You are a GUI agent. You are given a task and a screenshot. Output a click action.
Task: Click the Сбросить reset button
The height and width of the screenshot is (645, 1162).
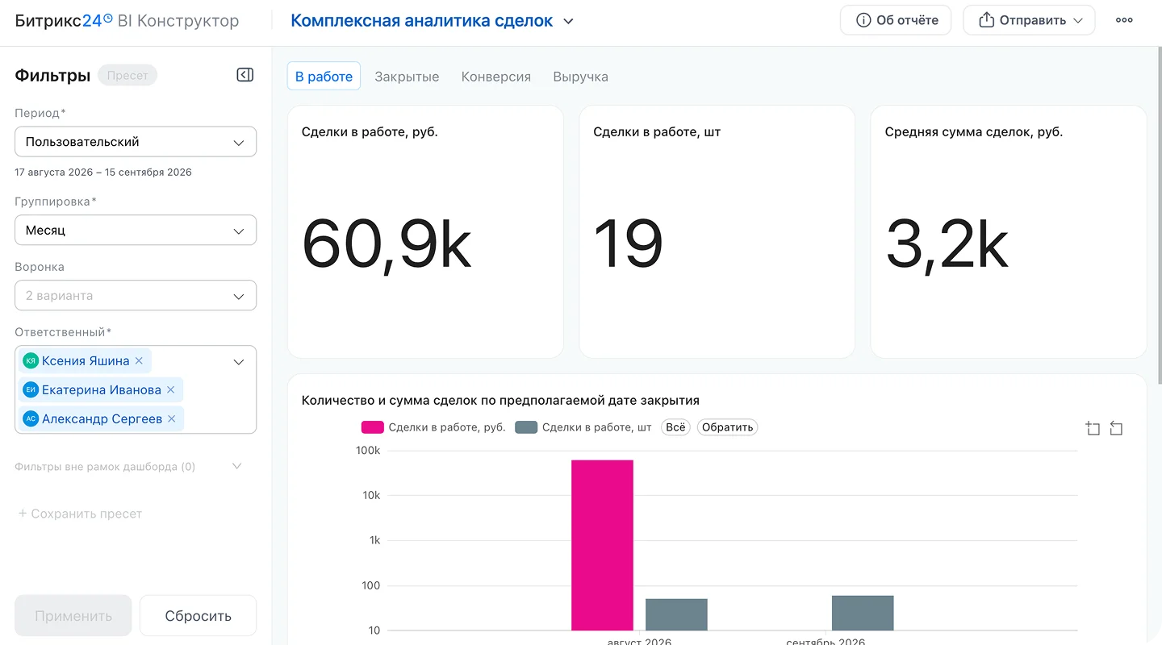pyautogui.click(x=199, y=616)
